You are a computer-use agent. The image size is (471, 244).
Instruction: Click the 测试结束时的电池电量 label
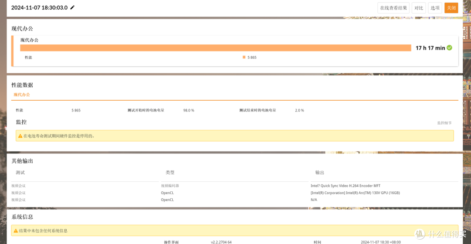(x=257, y=110)
